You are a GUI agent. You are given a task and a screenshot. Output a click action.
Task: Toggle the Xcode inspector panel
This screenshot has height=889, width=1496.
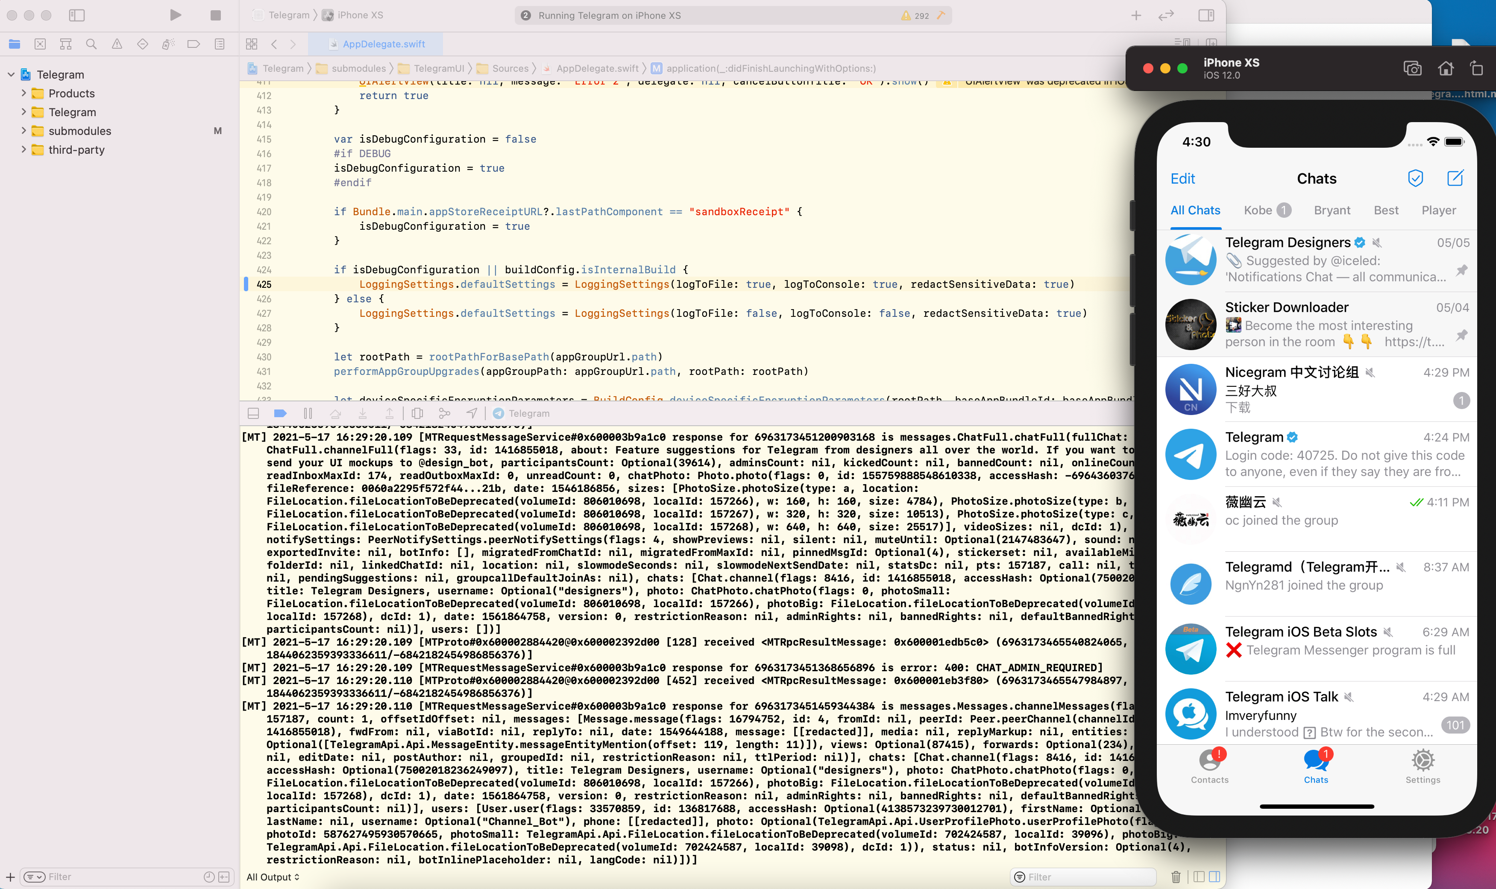click(x=1206, y=15)
